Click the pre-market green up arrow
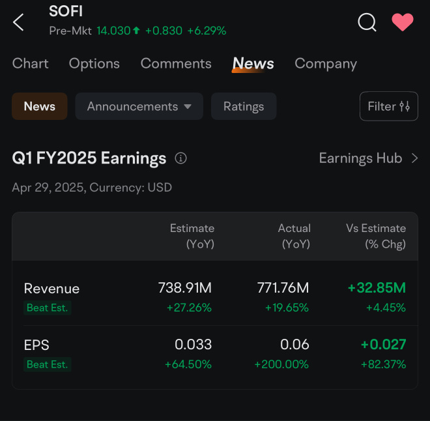The width and height of the screenshot is (430, 421). click(x=136, y=30)
